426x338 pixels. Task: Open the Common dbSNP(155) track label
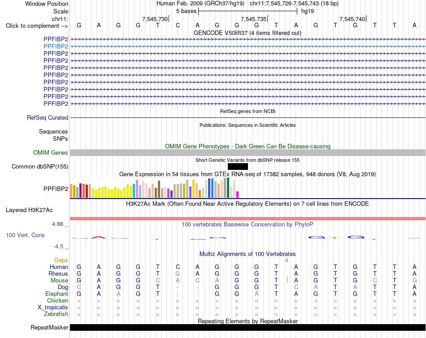(40, 167)
